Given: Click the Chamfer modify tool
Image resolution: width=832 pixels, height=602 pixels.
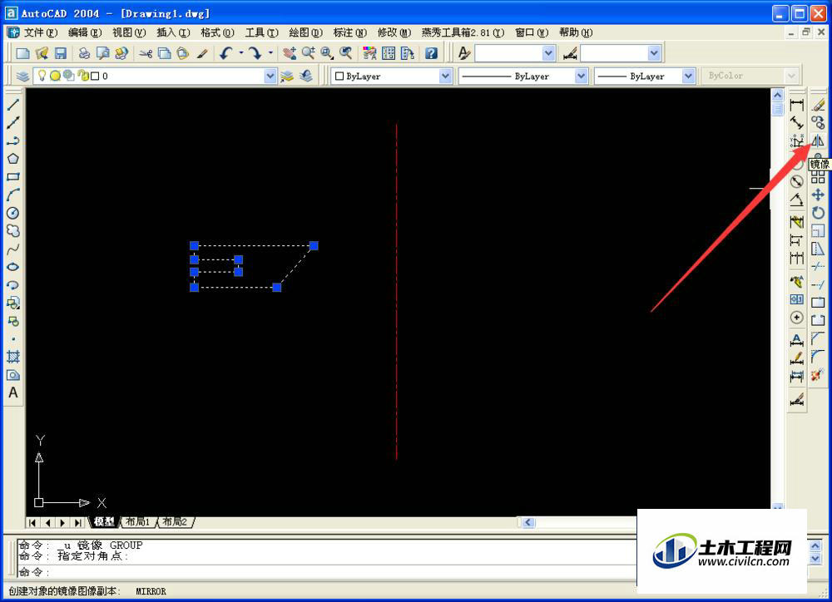Looking at the screenshot, I should pos(818,338).
